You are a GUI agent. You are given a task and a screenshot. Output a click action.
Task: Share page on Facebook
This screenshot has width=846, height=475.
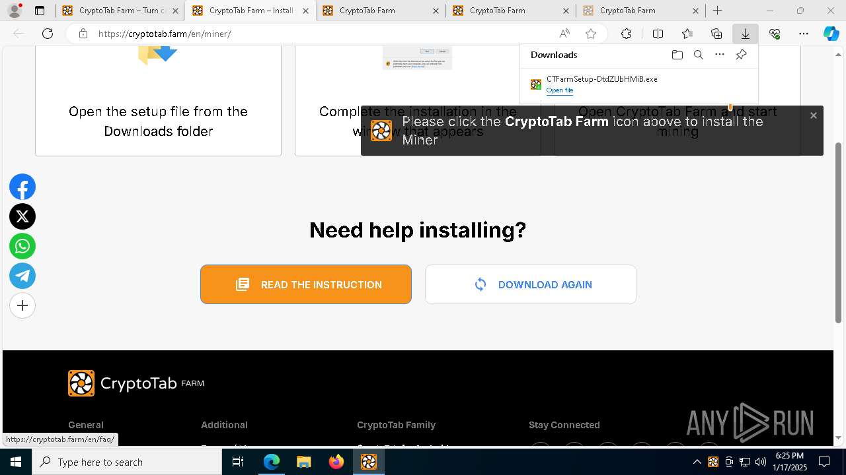point(22,187)
